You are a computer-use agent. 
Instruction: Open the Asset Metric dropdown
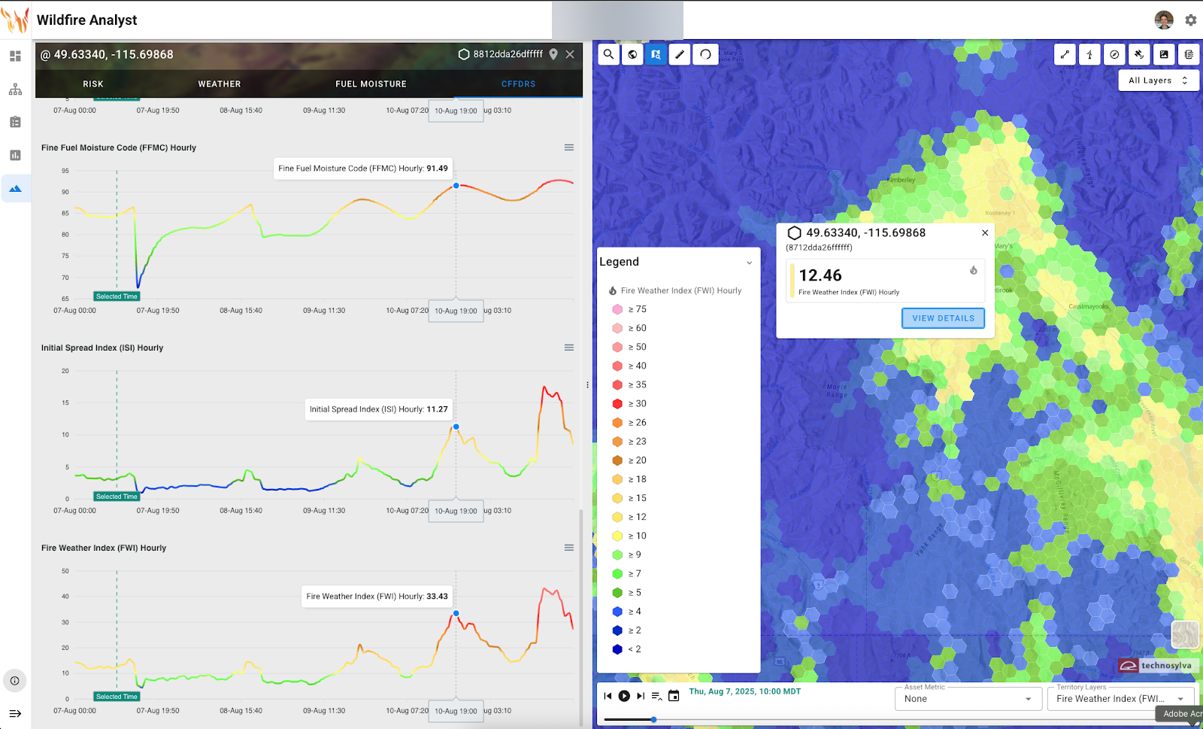pyautogui.click(x=968, y=699)
